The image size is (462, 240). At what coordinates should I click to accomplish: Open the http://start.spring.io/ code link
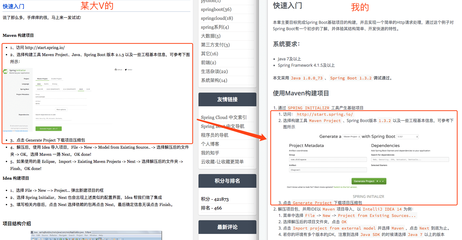[x=325, y=114]
